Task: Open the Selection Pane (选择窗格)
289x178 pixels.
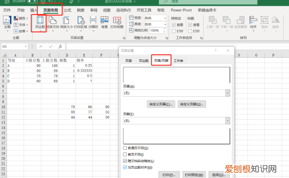Action: pyautogui.click(x=240, y=22)
